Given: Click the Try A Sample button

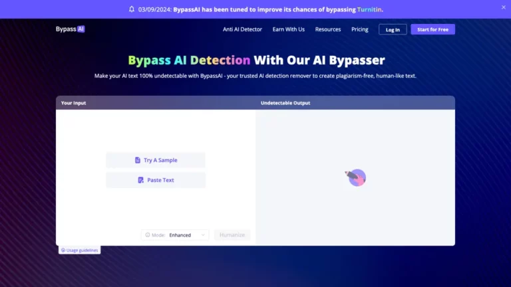Looking at the screenshot, I should point(156,160).
